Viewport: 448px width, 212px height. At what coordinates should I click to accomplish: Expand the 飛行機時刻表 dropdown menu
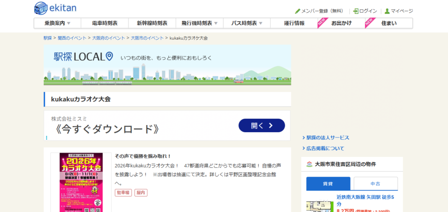click(x=199, y=23)
